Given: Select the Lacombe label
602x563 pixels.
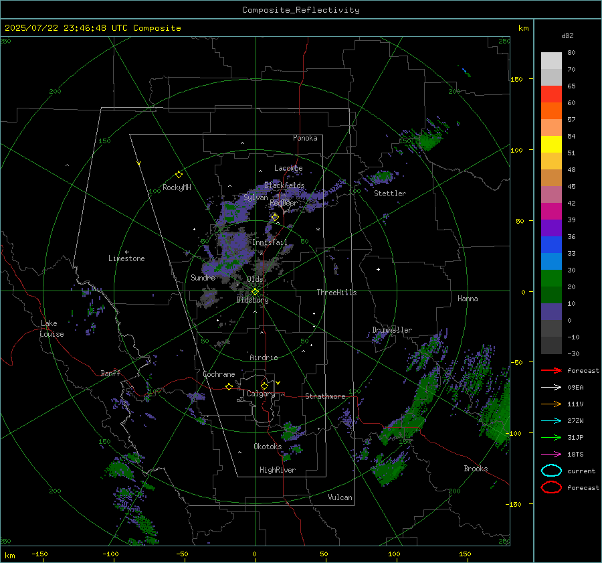Looking at the screenshot, I should [288, 168].
